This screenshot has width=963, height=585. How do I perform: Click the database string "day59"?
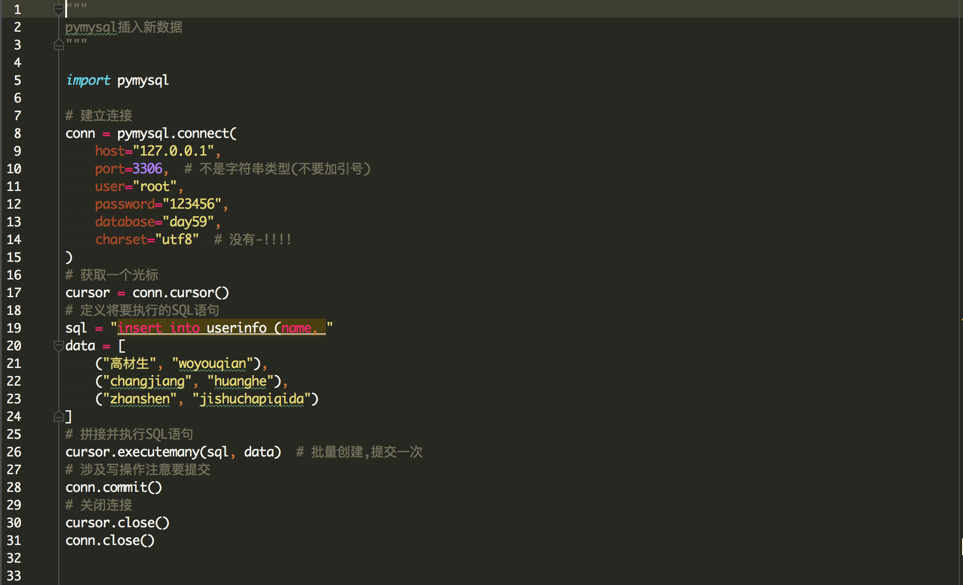tap(188, 222)
